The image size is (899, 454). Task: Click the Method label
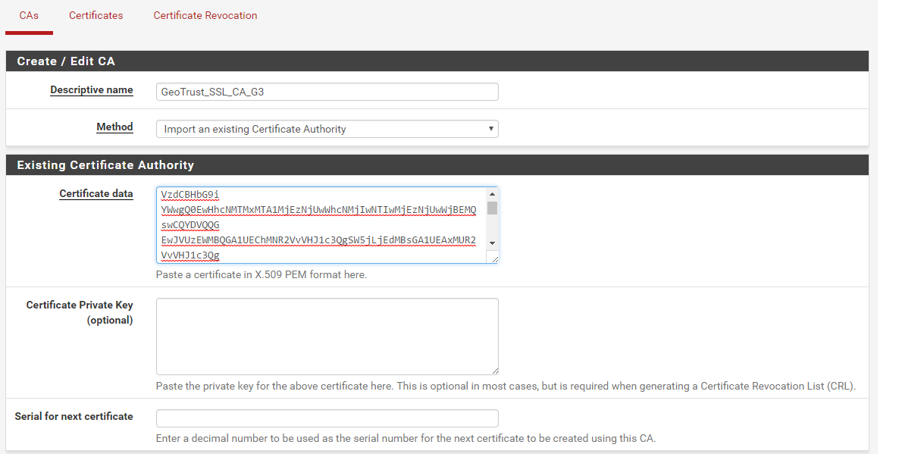[114, 127]
